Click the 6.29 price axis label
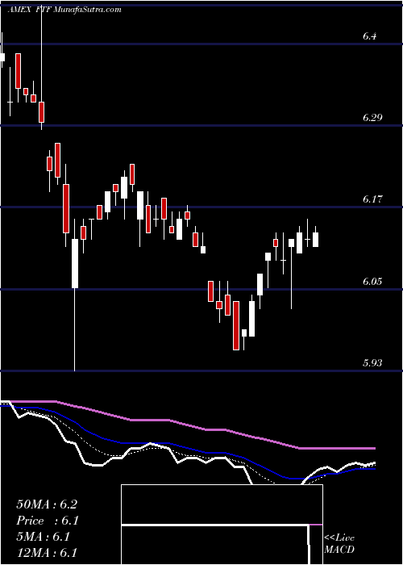403x565 pixels. pos(372,118)
